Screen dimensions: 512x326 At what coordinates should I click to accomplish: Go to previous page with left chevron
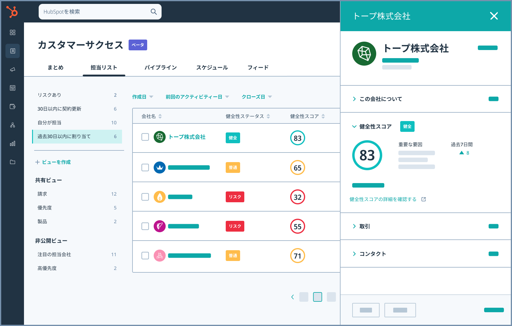(293, 297)
